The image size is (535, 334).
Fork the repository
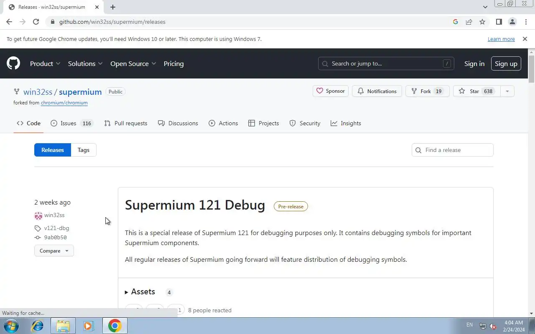428,91
